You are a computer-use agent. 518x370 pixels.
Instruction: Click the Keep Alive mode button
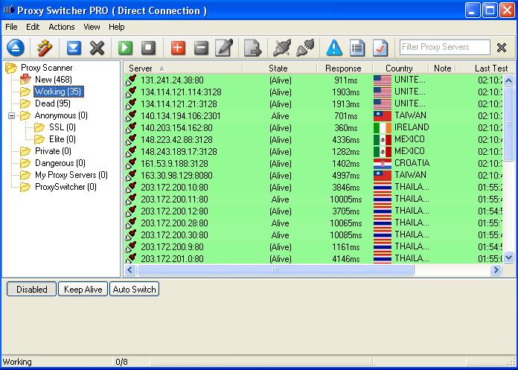[83, 290]
